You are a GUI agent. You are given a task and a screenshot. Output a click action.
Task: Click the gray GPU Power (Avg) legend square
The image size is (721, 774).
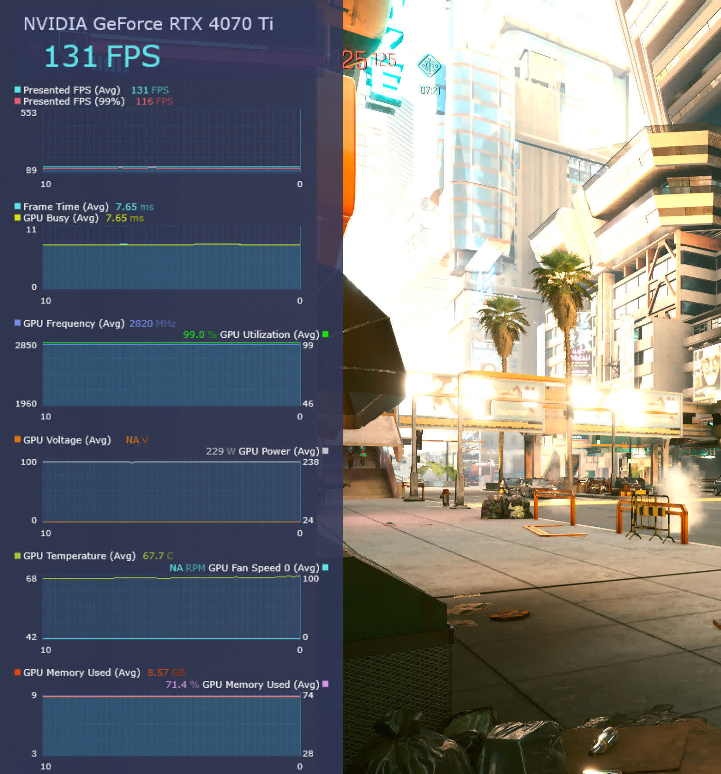click(325, 451)
